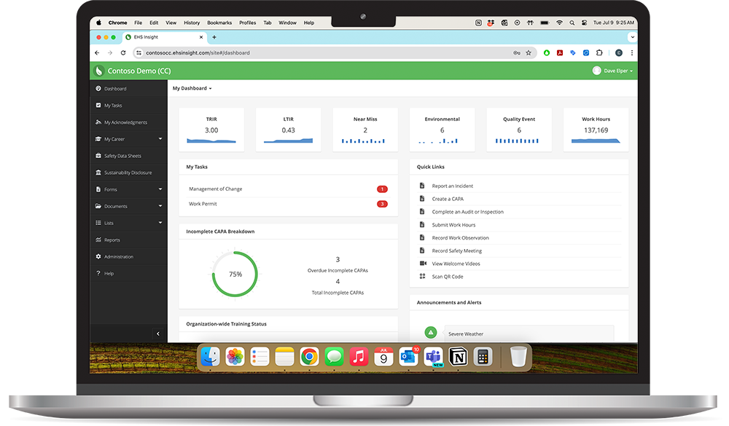Click the Work Hours 137,169 card
The height and width of the screenshot is (426, 729).
click(x=596, y=130)
